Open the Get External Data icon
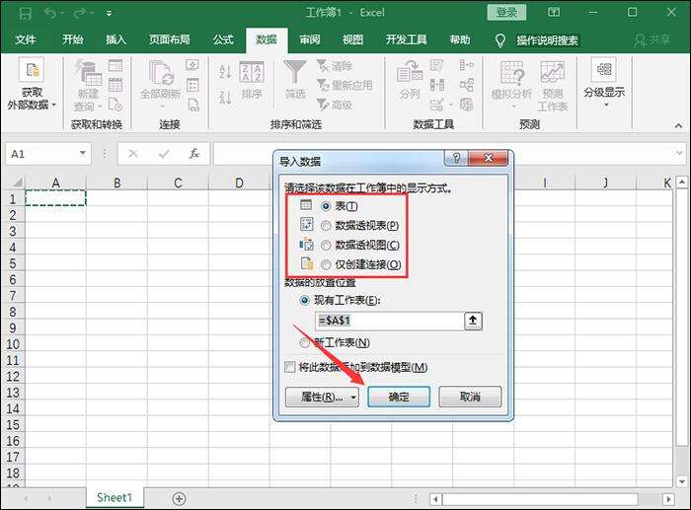The height and width of the screenshot is (510, 691). [x=32, y=70]
